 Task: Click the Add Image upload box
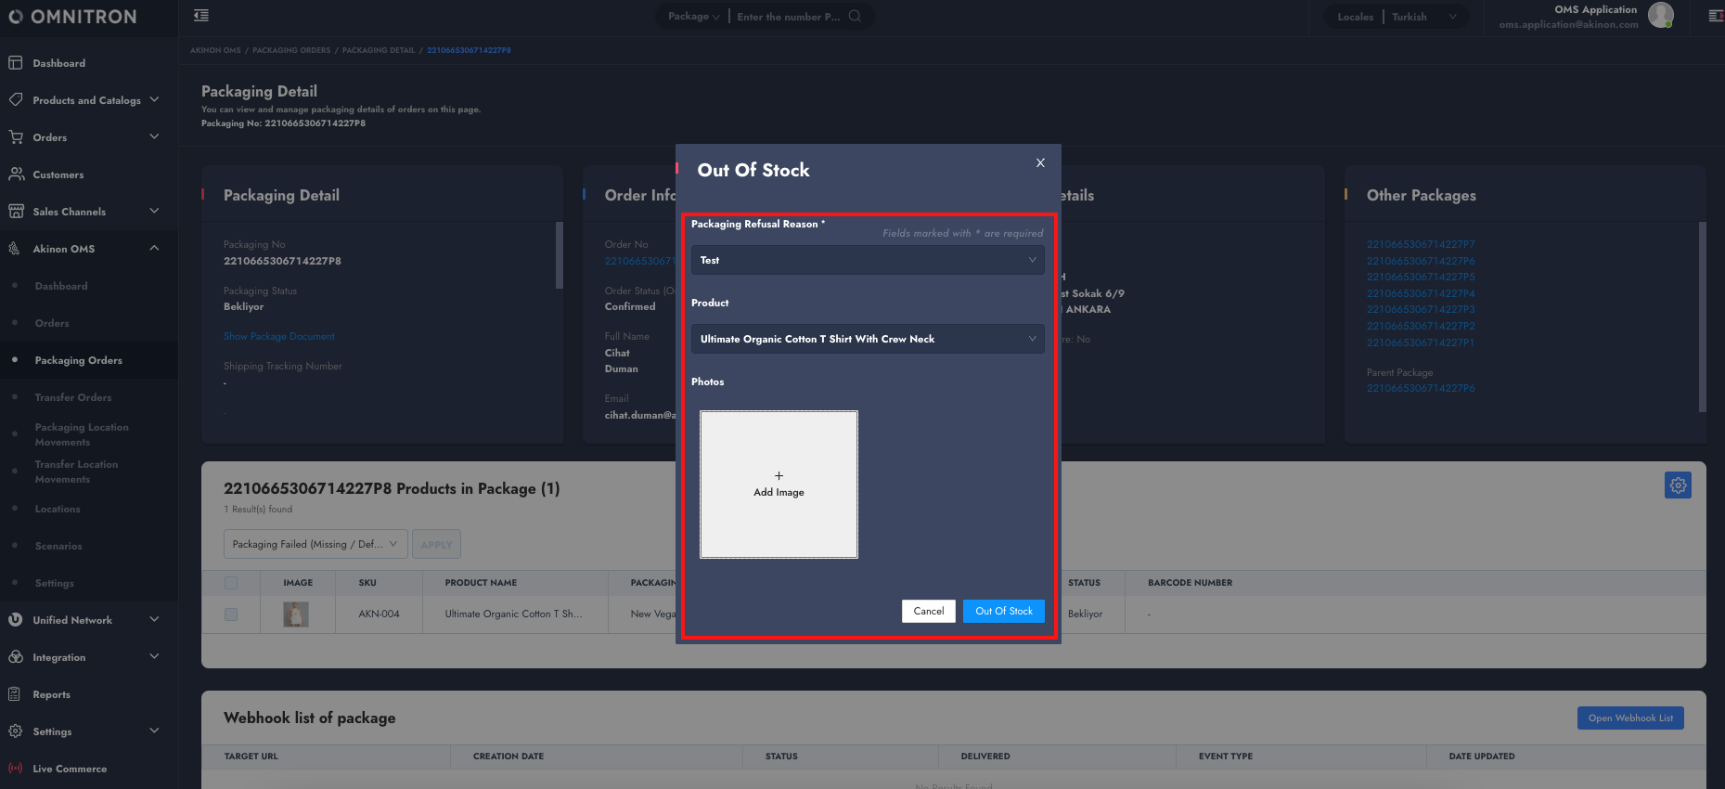click(x=779, y=485)
